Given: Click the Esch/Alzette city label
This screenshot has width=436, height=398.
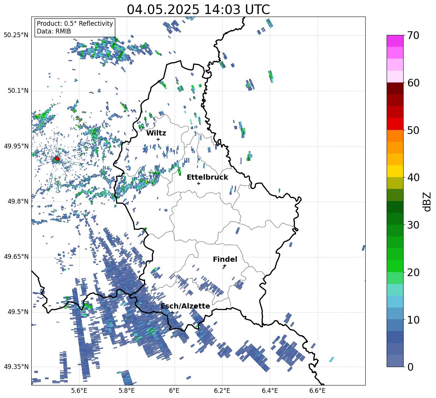Looking at the screenshot, I should [185, 306].
